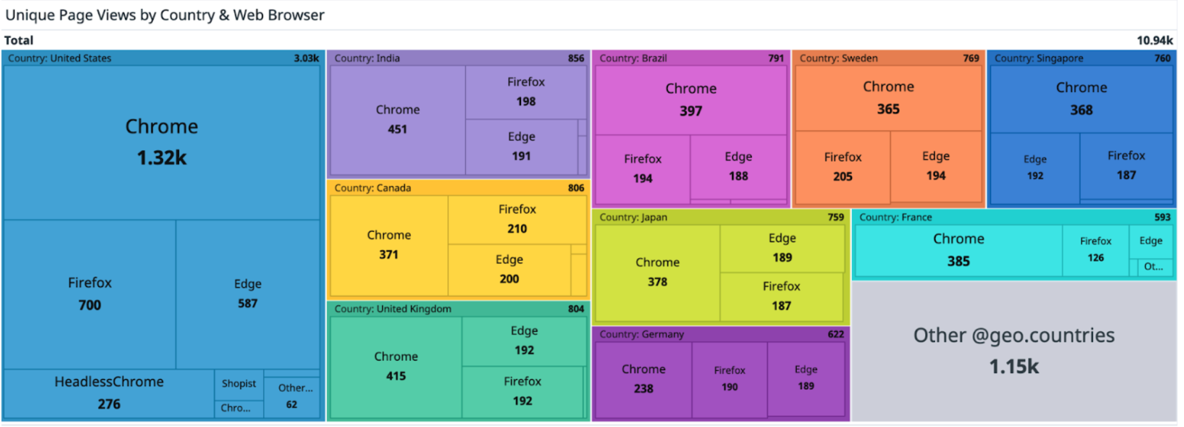
Task: Click Canada Firefox 210 tile
Action: [x=517, y=219]
